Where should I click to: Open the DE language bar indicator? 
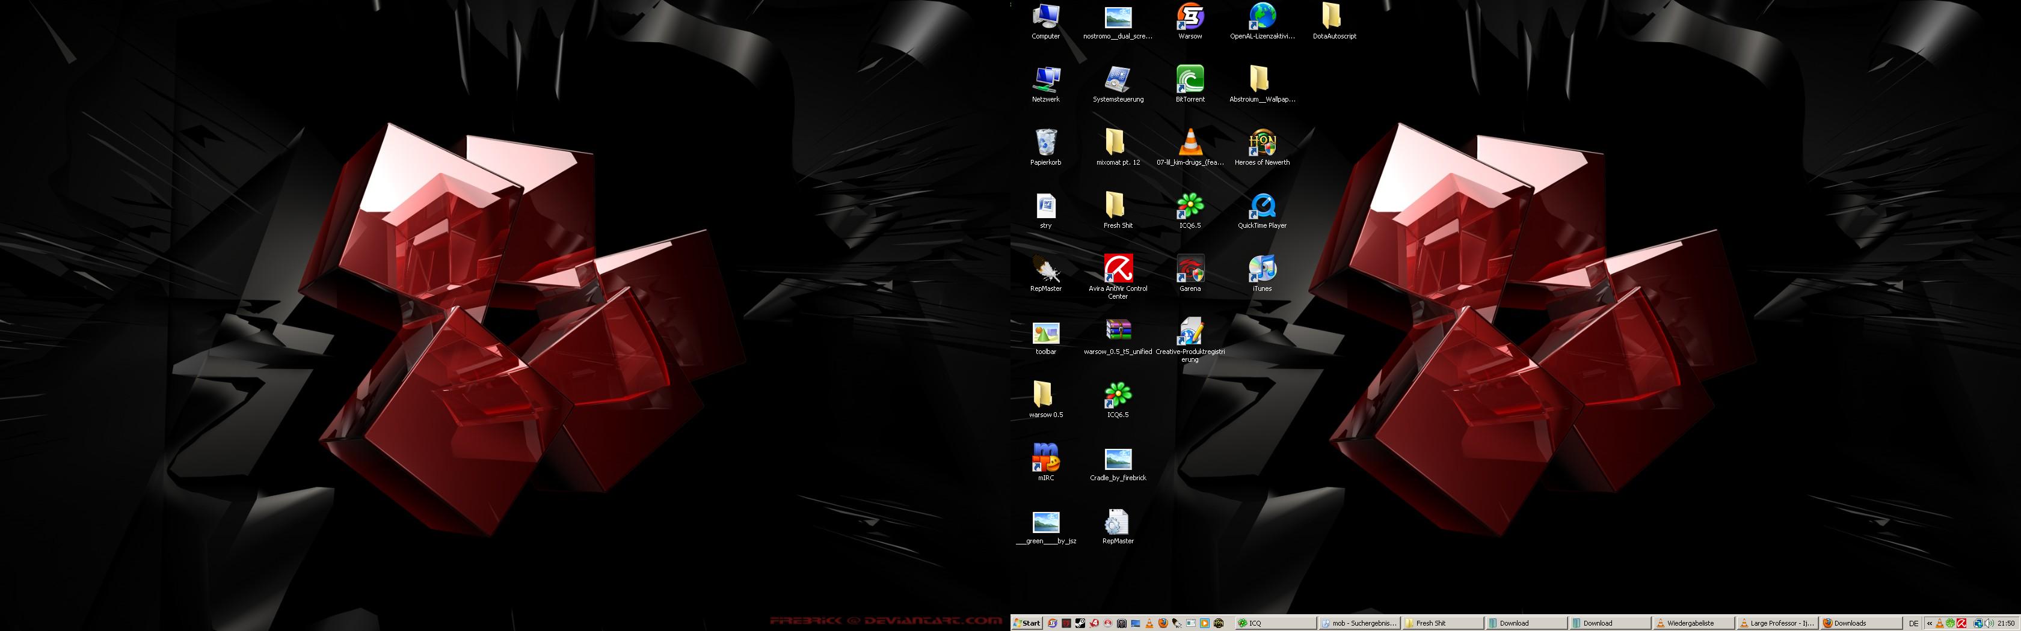1915,624
